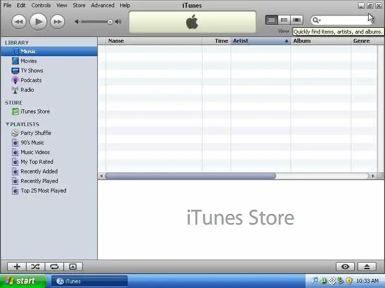Click the horizontal scrollbar thumb
This screenshot has height=288, width=385.
click(191, 176)
